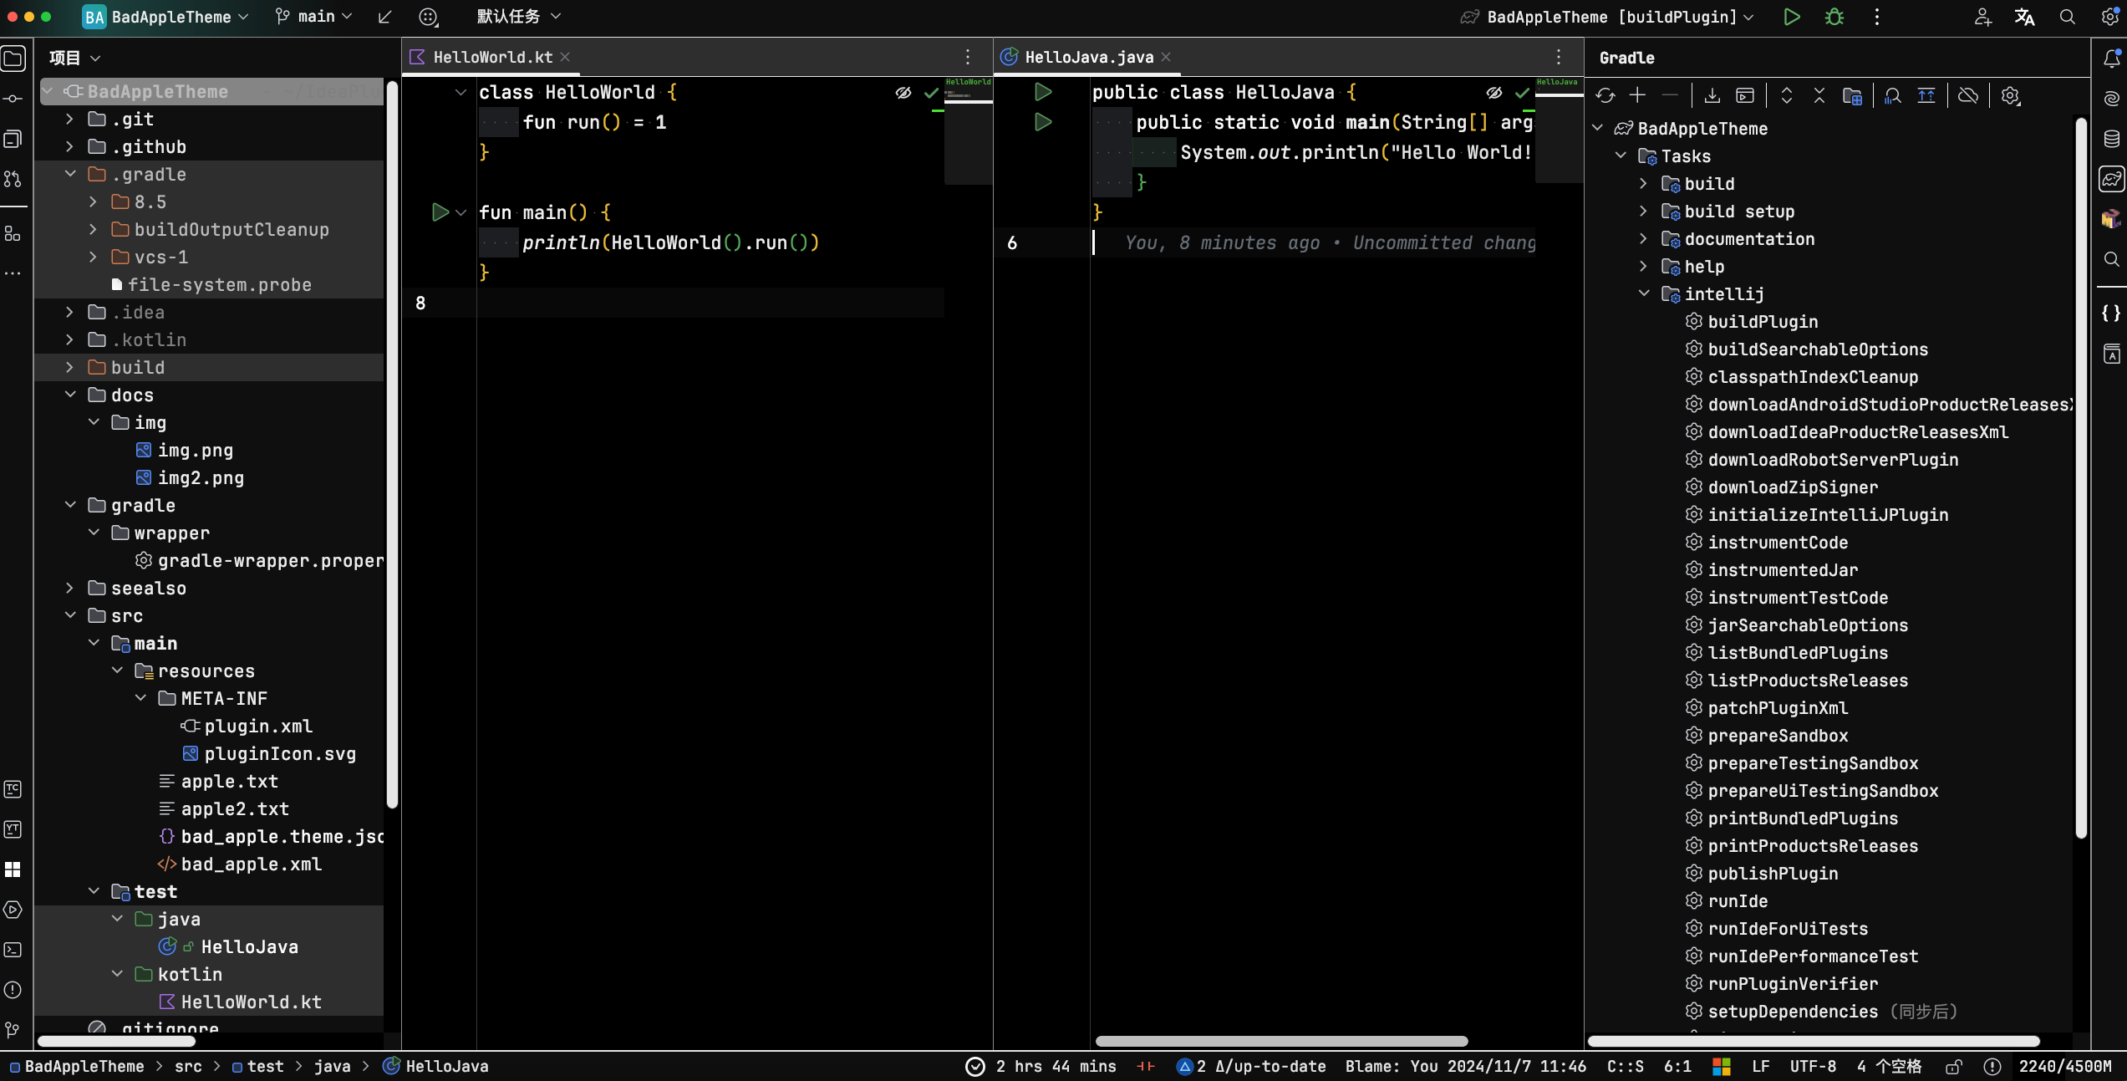Click the Gradle link project plus icon
The width and height of the screenshot is (2127, 1081).
(x=1637, y=96)
